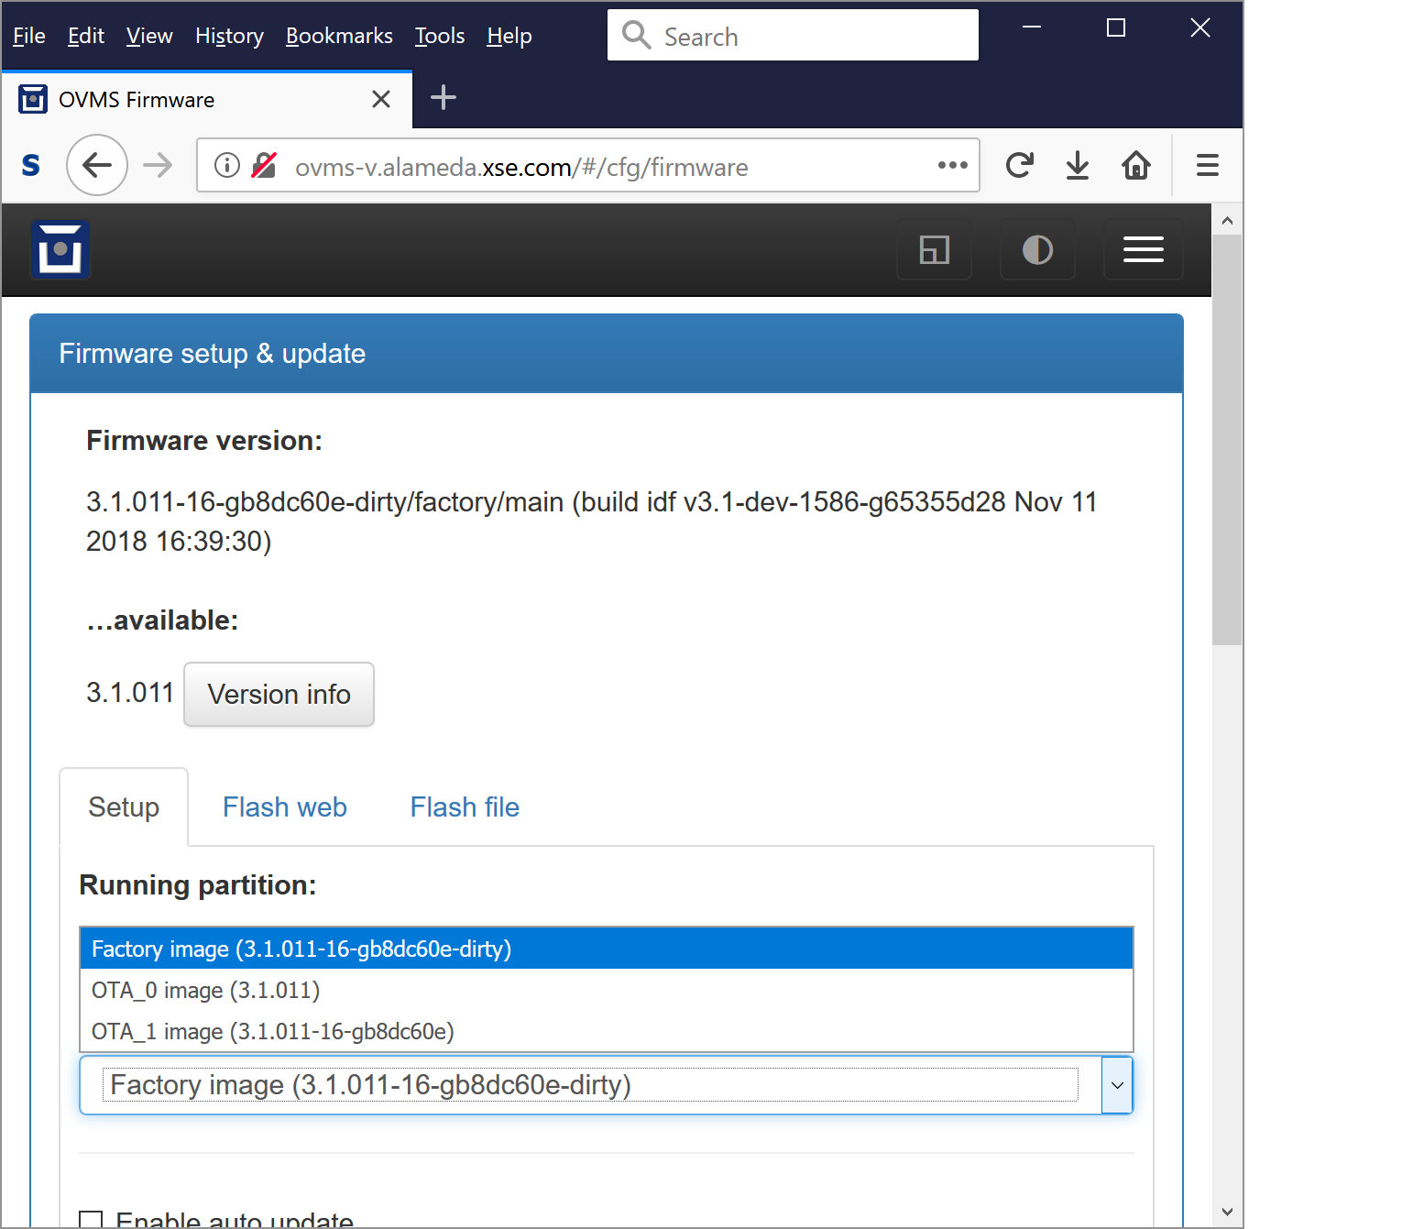Toggle night mode contrast icon

pyautogui.click(x=1037, y=249)
